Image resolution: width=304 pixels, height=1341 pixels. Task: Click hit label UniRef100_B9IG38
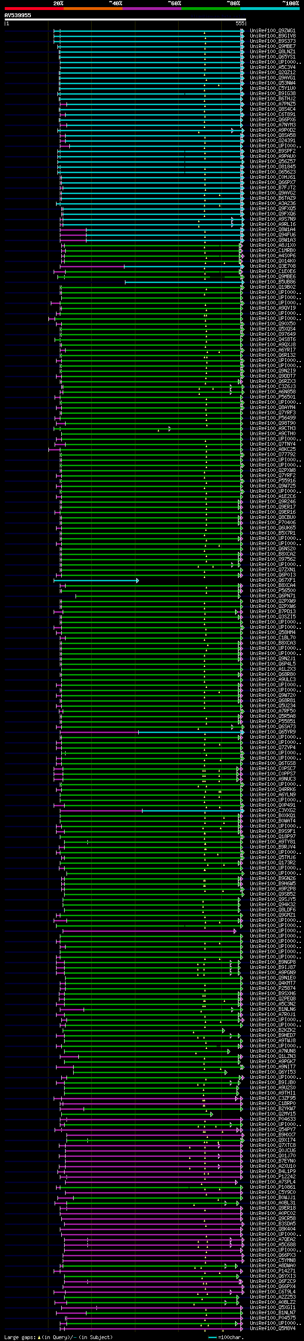273,93
